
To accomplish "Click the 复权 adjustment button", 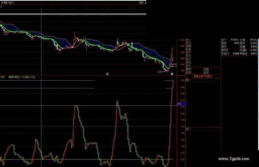I will point(141,3).
